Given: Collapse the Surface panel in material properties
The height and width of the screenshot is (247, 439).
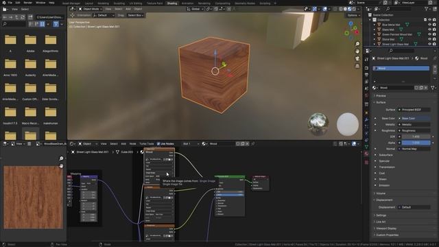Looking at the screenshot, I should [x=381, y=102].
